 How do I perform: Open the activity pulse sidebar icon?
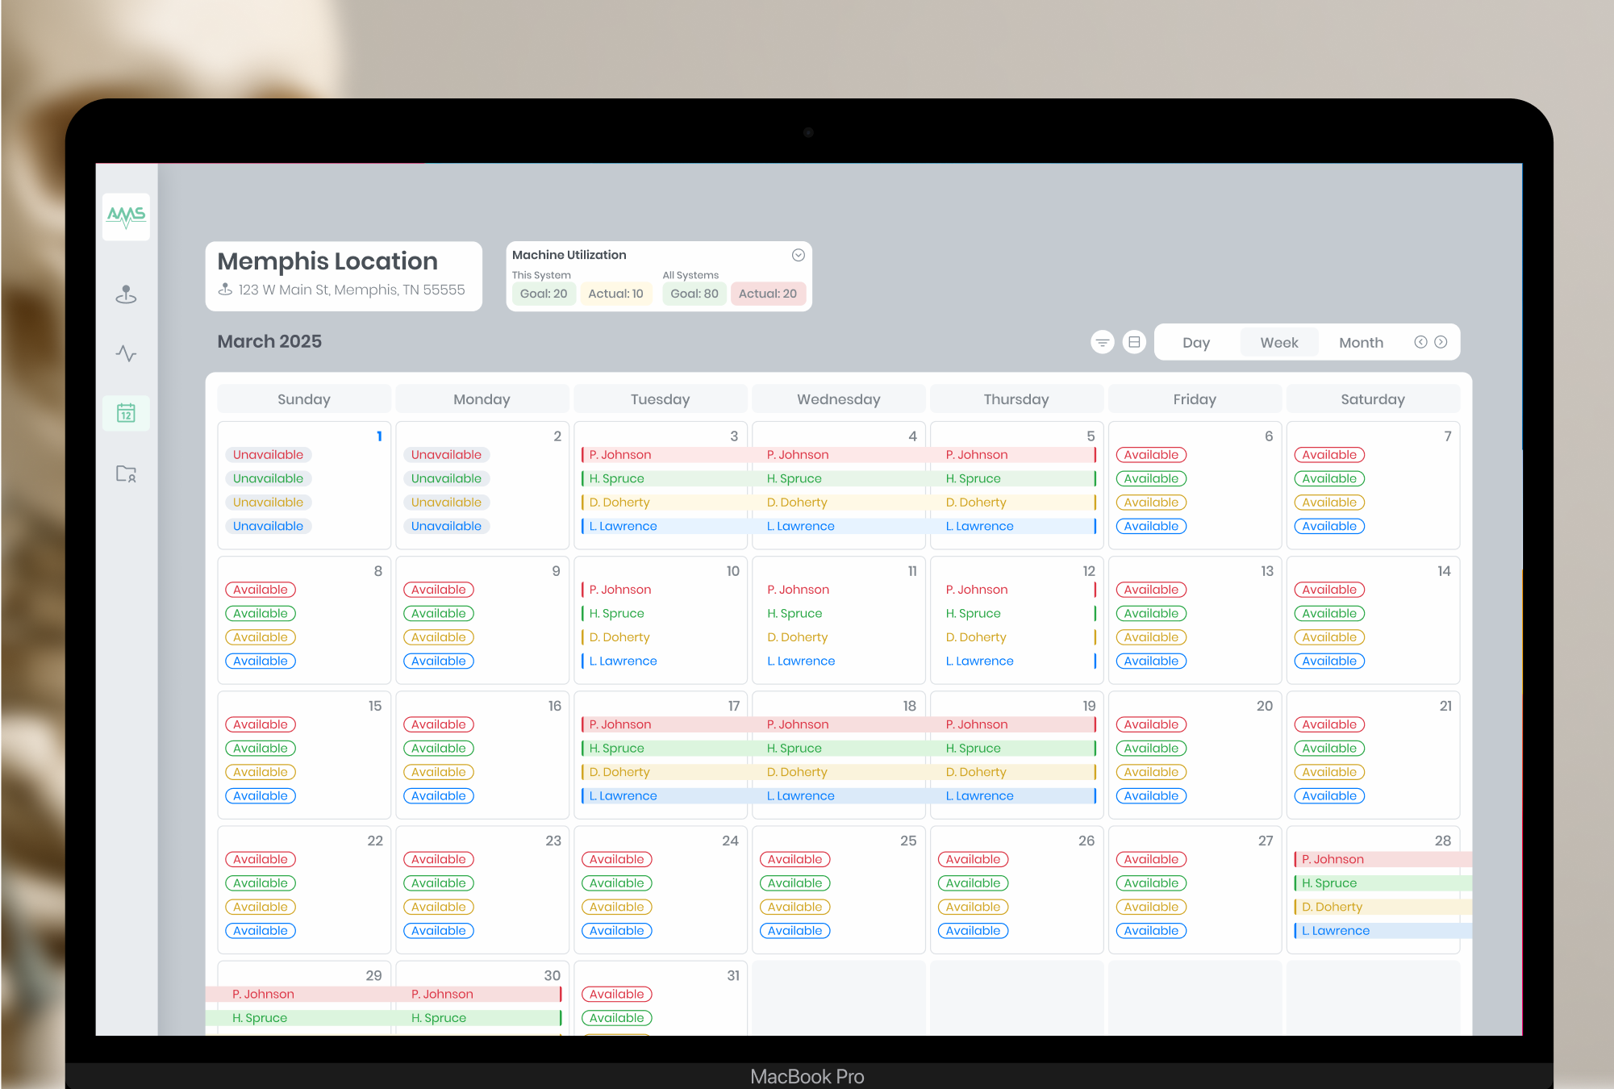pos(126,353)
